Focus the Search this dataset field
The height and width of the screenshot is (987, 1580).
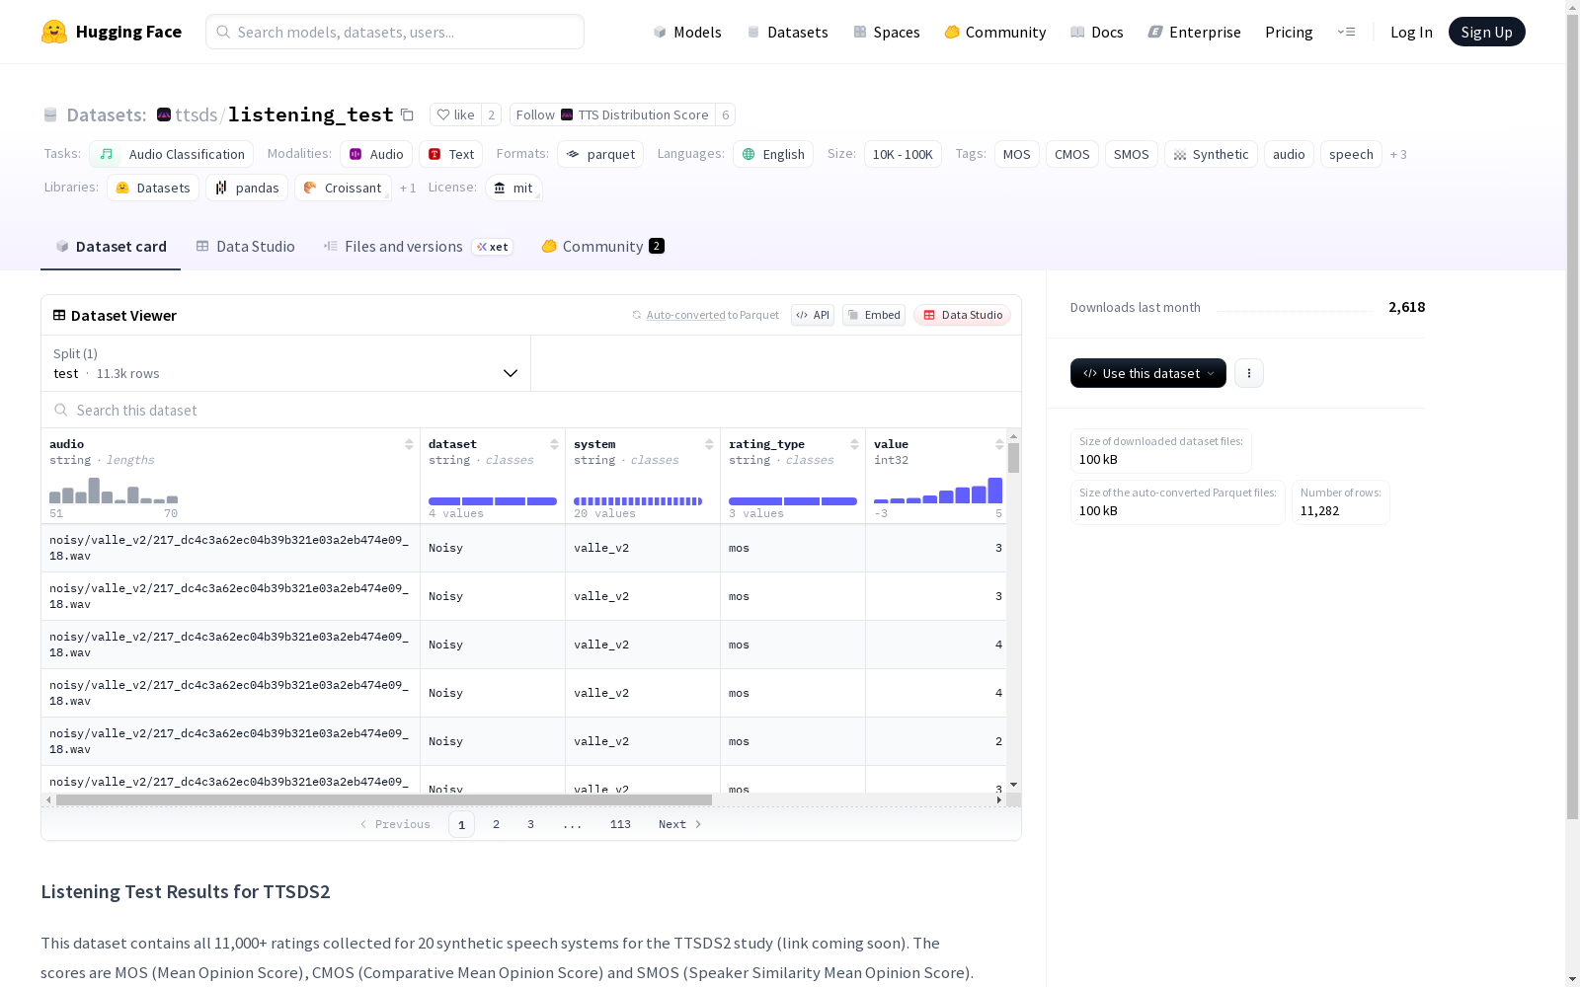pos(531,411)
